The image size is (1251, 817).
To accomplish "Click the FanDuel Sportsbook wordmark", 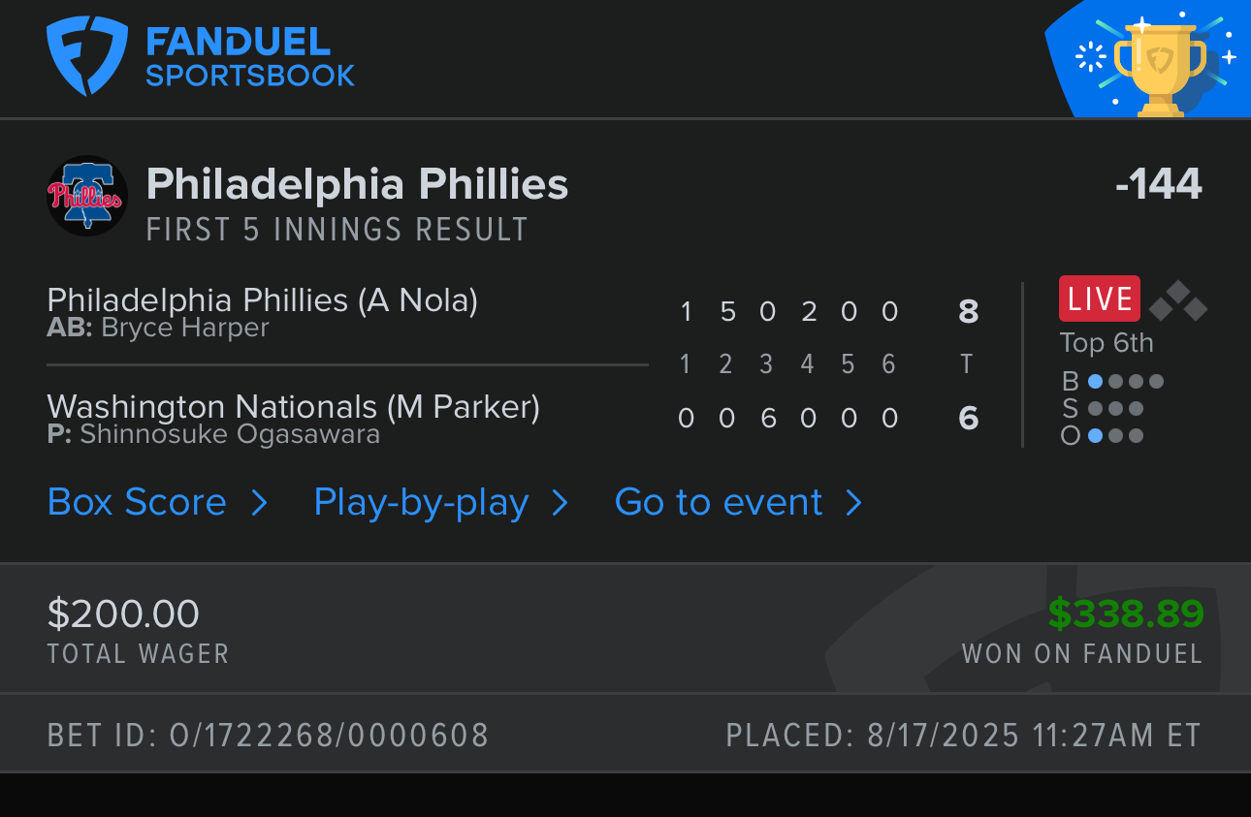I will [x=250, y=57].
